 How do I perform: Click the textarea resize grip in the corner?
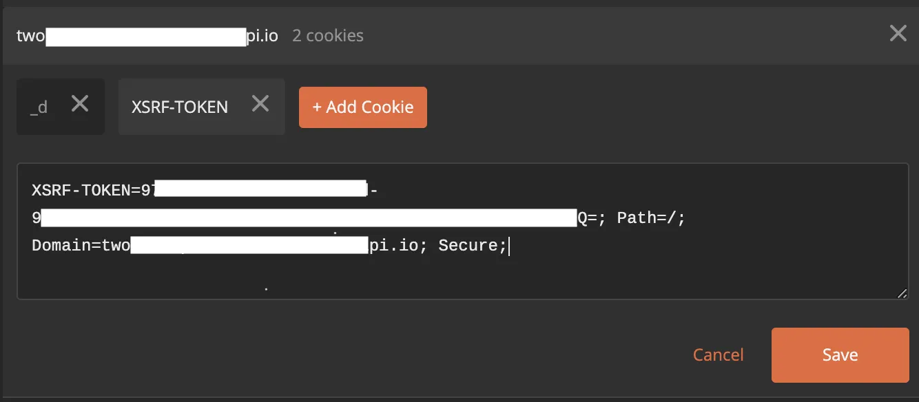pos(902,293)
